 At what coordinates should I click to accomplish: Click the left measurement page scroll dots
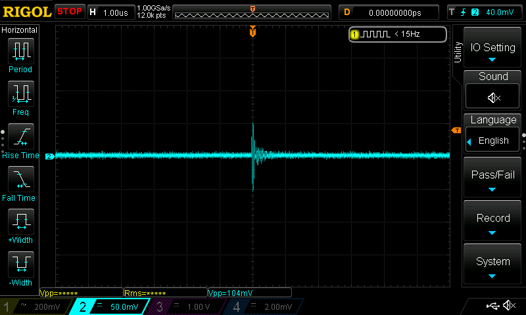(x=3, y=143)
